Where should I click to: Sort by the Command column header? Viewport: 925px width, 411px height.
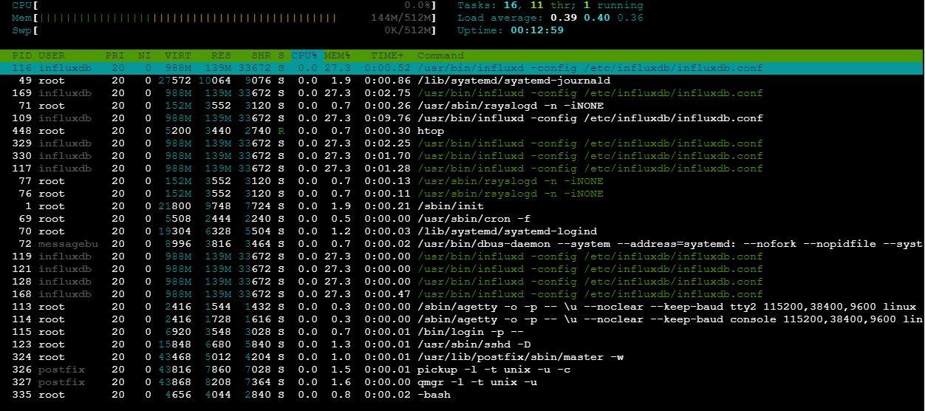click(440, 55)
